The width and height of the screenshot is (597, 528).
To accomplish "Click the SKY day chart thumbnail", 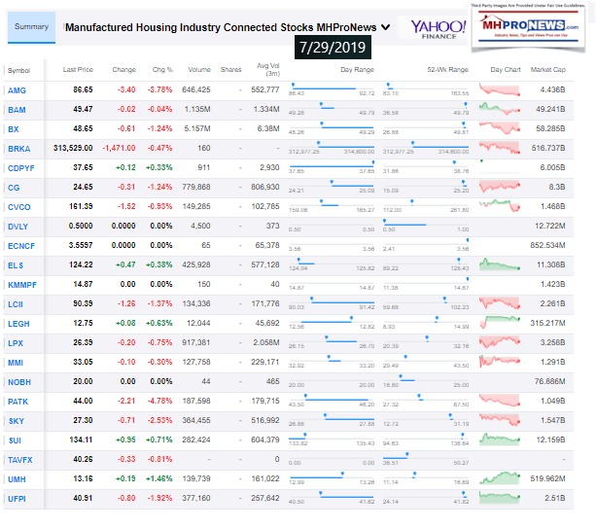I will [500, 420].
